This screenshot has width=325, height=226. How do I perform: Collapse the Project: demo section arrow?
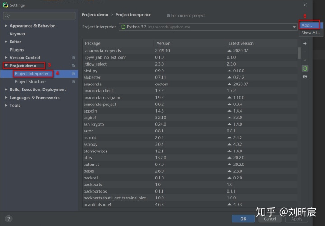6,66
